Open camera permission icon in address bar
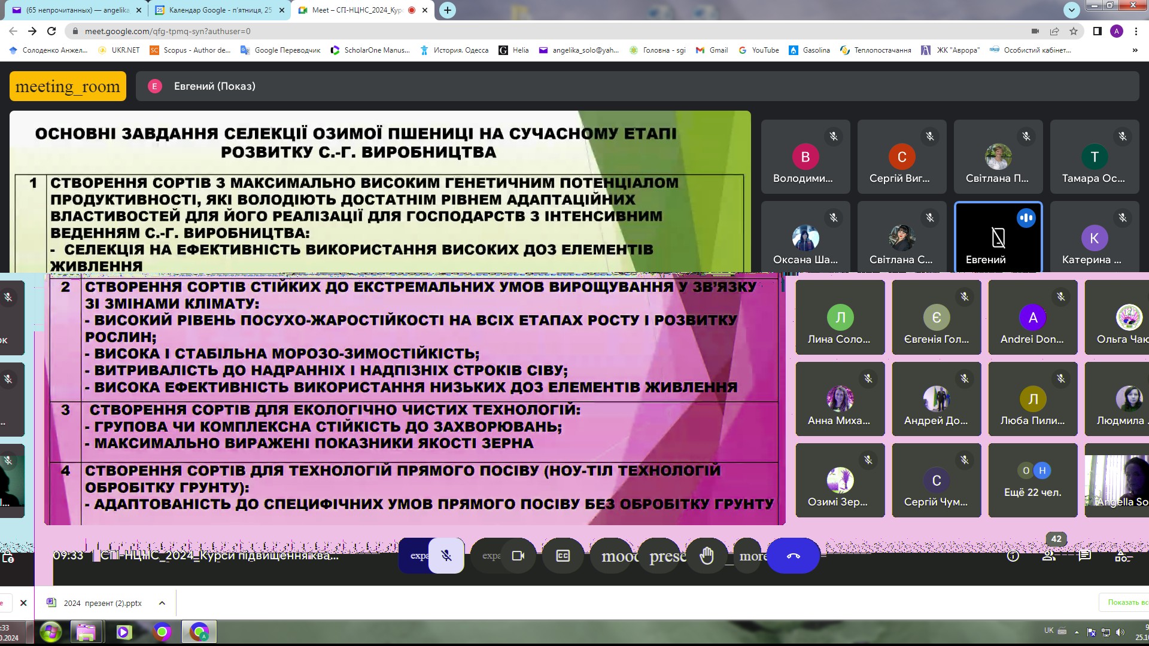Screen dimensions: 1149x646 pos(1035,31)
